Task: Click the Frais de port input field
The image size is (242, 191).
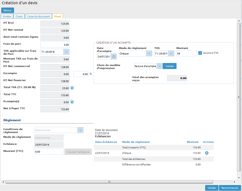Action: (x=55, y=45)
